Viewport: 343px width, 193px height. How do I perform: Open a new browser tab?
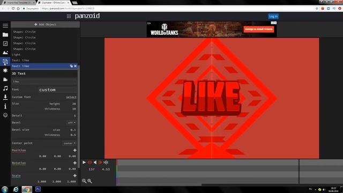[x=75, y=3]
